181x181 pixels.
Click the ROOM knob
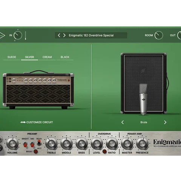[x=159, y=35]
